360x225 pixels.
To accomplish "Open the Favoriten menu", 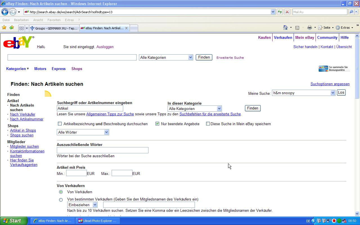I will (x=54, y=20).
